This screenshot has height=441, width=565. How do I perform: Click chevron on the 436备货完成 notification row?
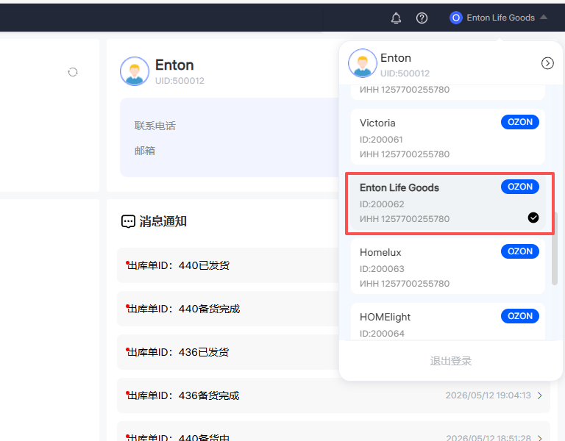coord(540,395)
